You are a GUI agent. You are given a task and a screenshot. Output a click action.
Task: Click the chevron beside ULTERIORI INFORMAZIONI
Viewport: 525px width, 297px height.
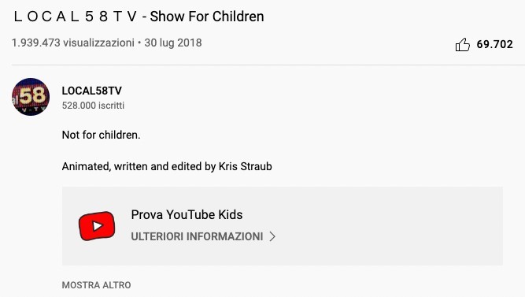(x=272, y=236)
